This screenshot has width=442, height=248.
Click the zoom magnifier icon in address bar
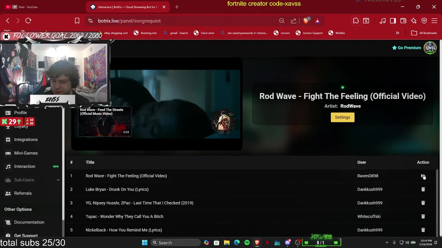pos(282,21)
